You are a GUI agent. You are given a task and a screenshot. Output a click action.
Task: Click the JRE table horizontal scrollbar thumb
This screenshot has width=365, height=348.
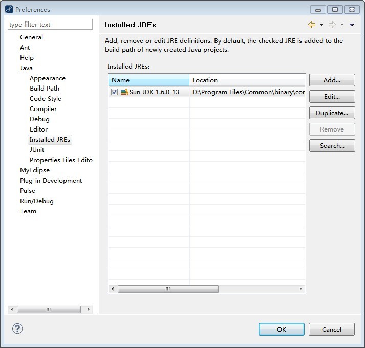(x=168, y=289)
